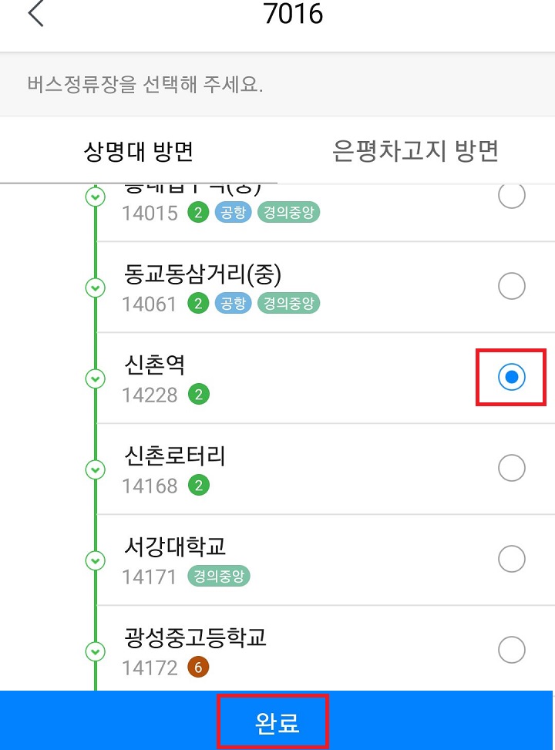Screen dimensions: 555x750
Task: Click the Line 2 badge under 신촌로터리
Action: tap(197, 486)
